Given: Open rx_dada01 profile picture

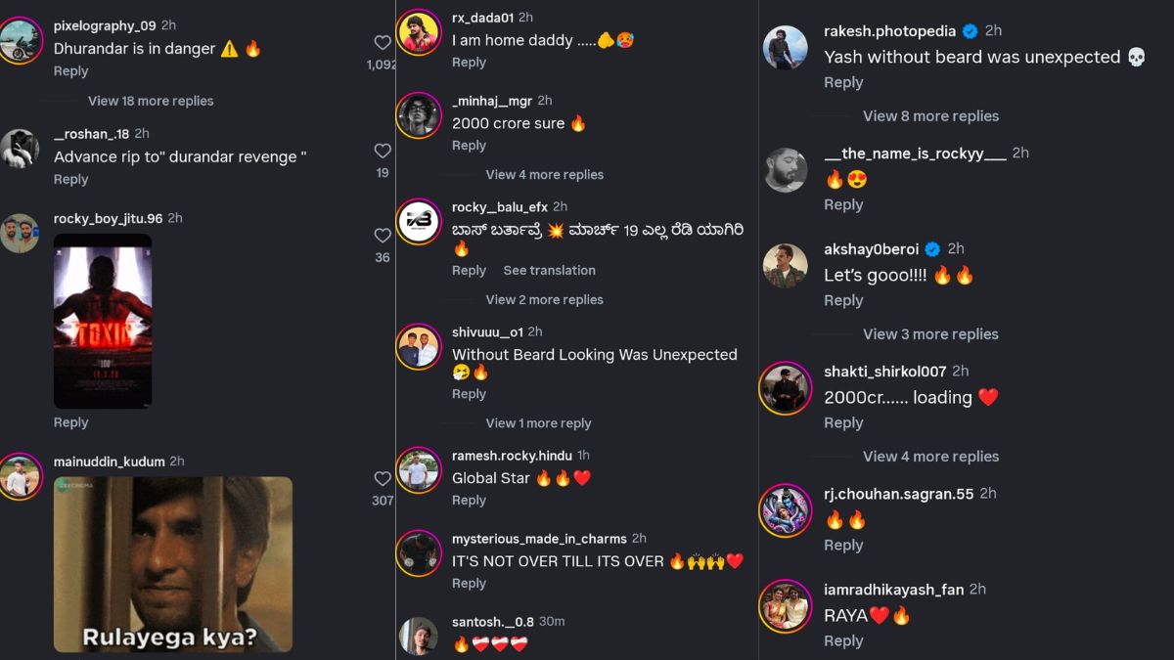Looking at the screenshot, I should click(419, 32).
